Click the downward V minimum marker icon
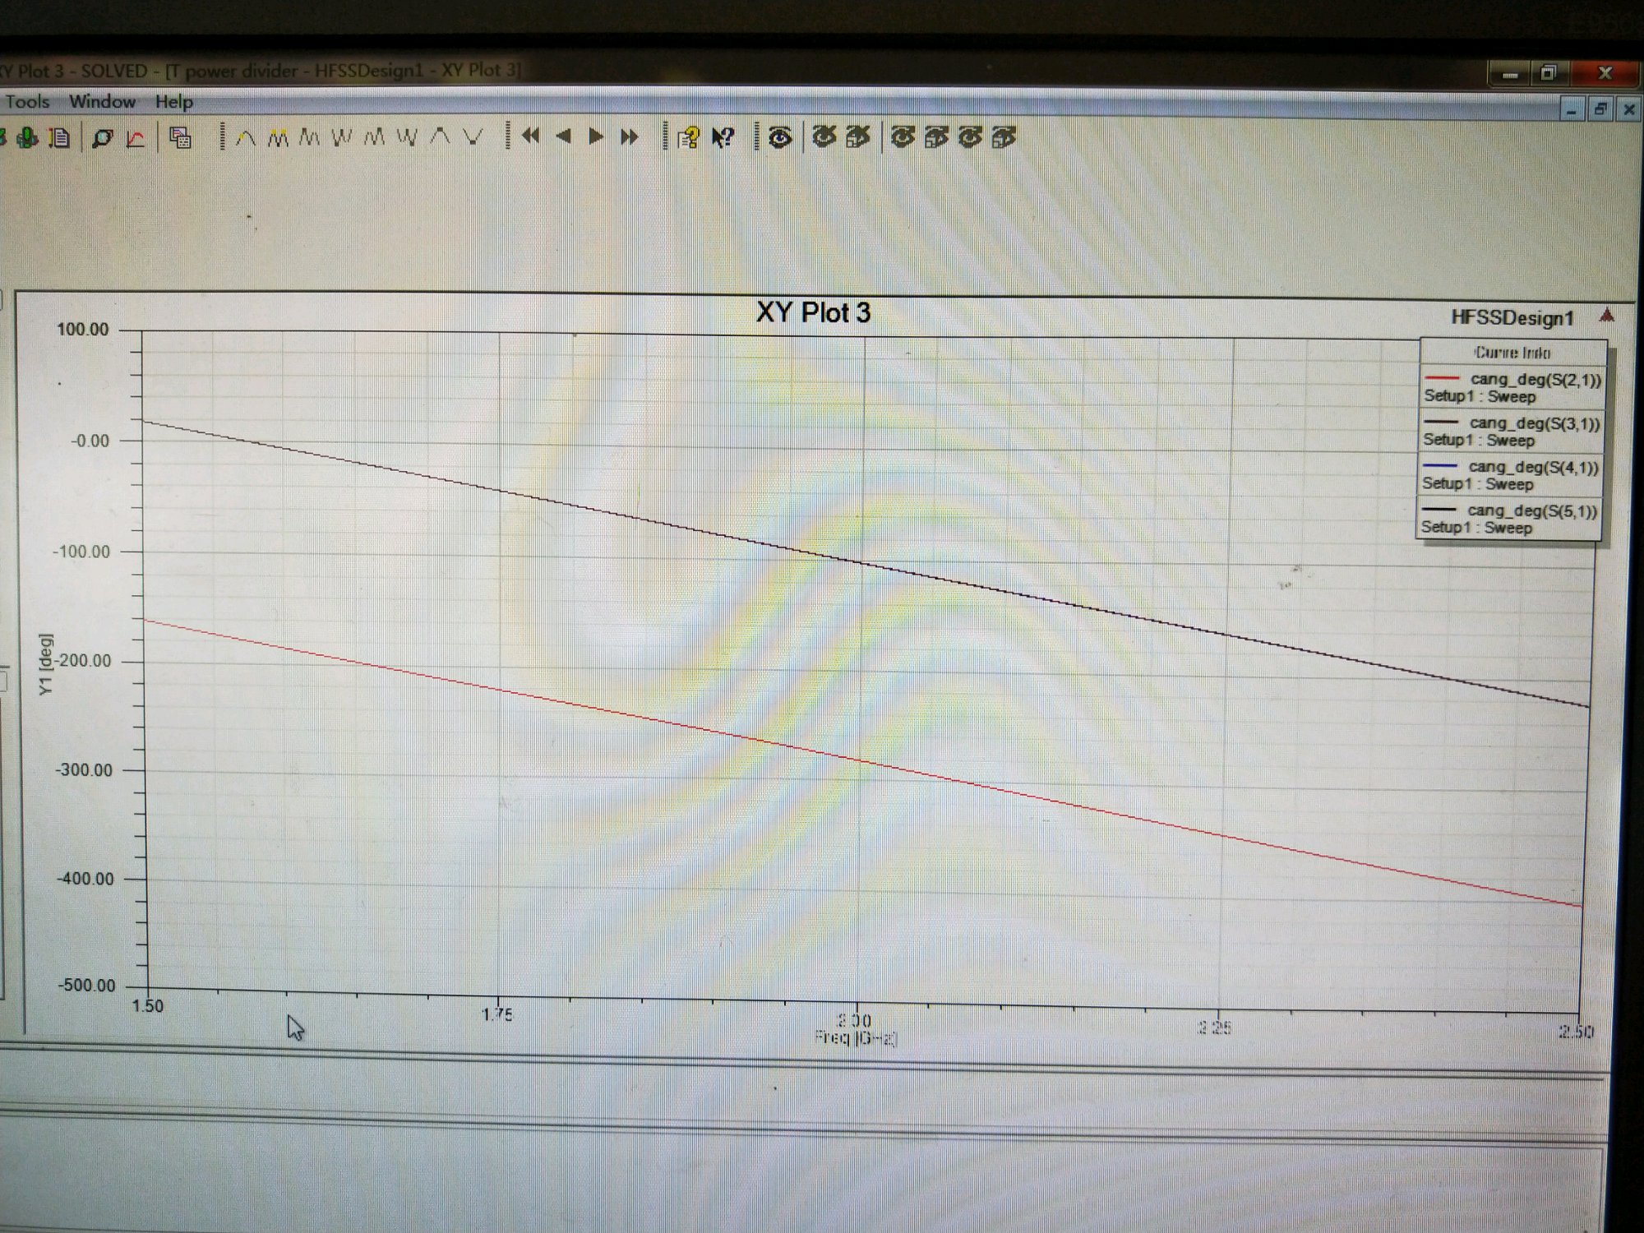 (x=473, y=137)
